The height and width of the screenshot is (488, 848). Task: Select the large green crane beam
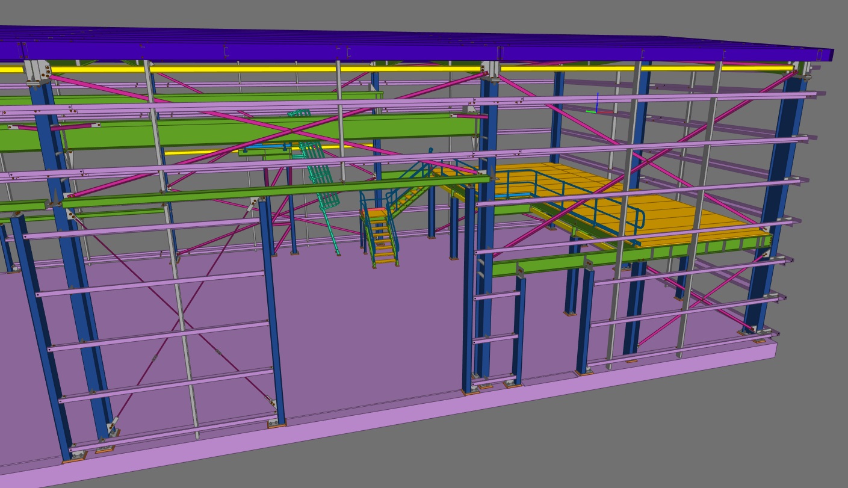click(241, 132)
